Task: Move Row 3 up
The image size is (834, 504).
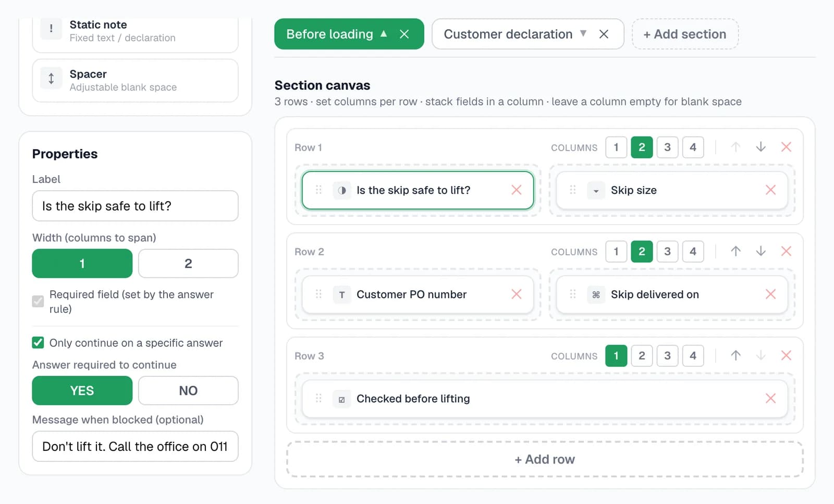Action: 735,355
